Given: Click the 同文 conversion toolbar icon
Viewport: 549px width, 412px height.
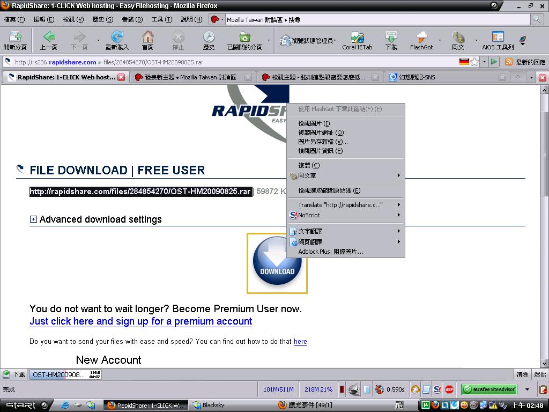Looking at the screenshot, I should tap(458, 41).
